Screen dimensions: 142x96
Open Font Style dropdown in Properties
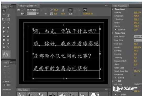[138, 40]
